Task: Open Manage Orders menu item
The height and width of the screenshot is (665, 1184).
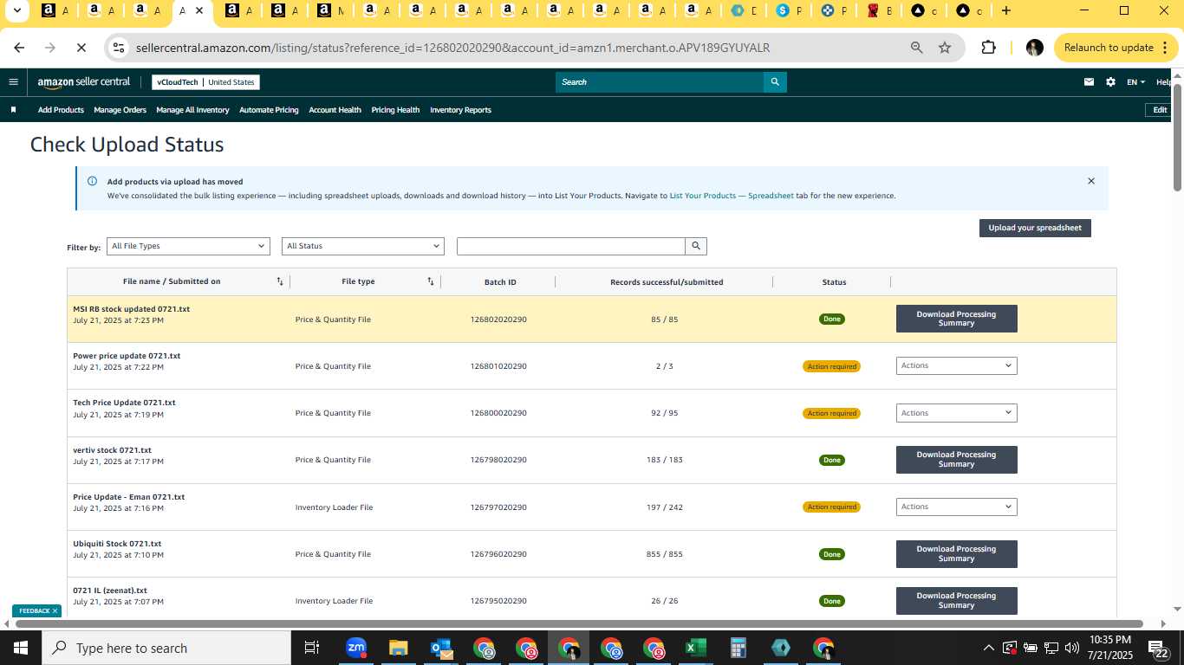Action: pos(120,110)
